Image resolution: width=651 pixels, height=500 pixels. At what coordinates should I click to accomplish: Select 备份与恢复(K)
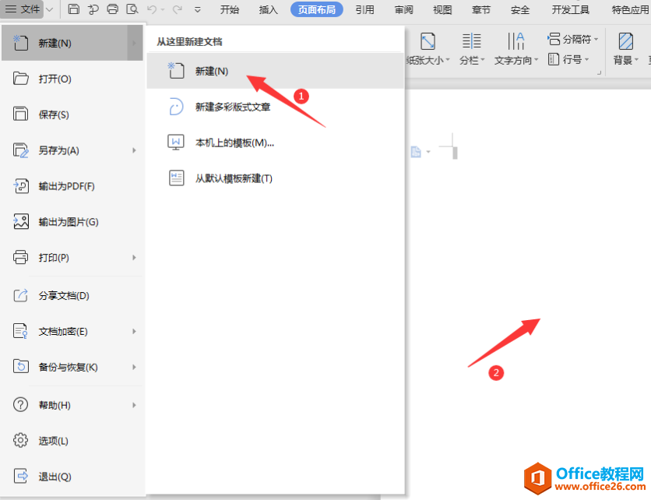[72, 367]
